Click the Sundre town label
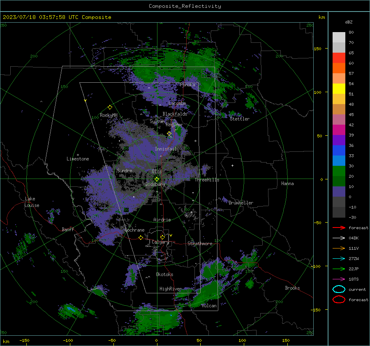Viewport: 370px width, 346px height. point(125,171)
